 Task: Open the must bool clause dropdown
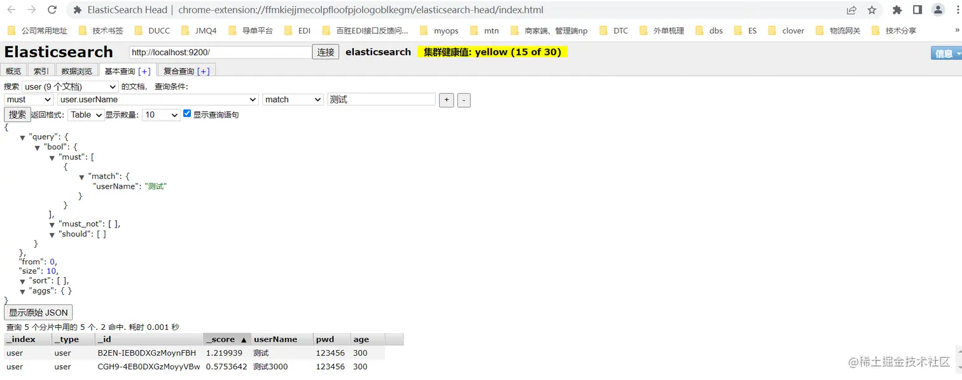pyautogui.click(x=29, y=100)
